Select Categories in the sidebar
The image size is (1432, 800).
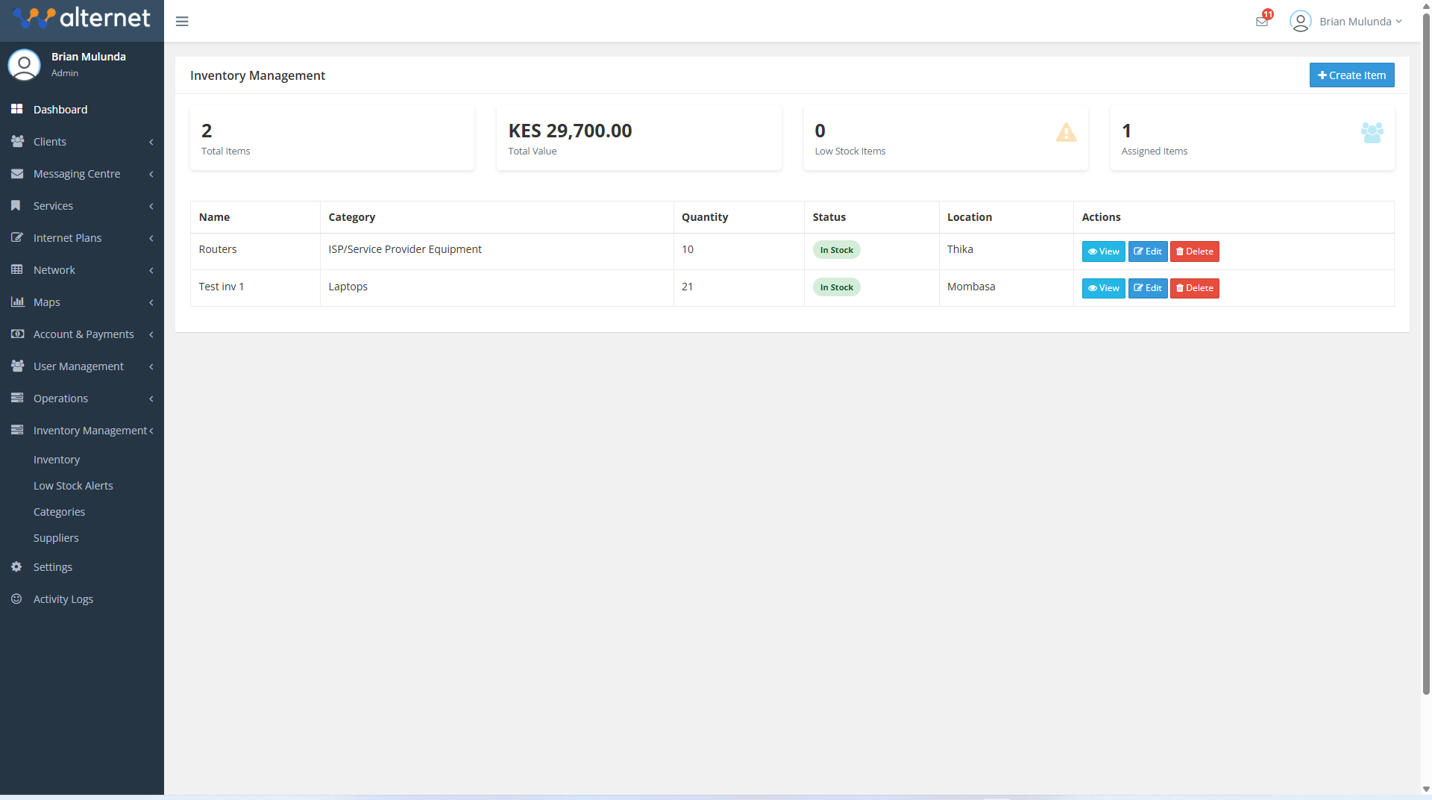coord(59,512)
